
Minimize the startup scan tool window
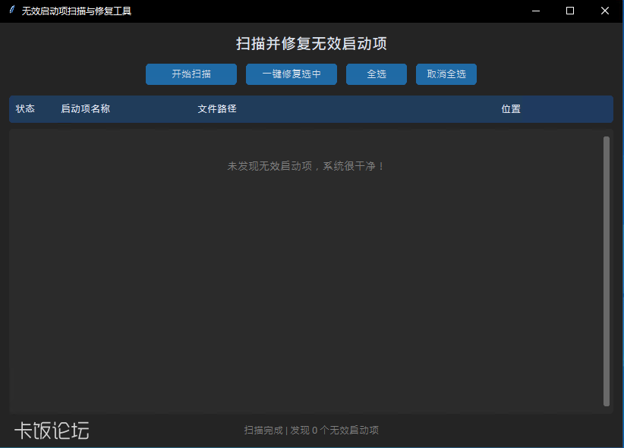click(x=536, y=11)
